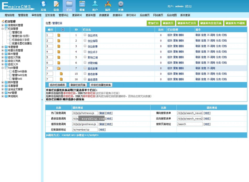Collapse the TAGS管理 tree node
The image size is (249, 182).
(x=3, y=68)
